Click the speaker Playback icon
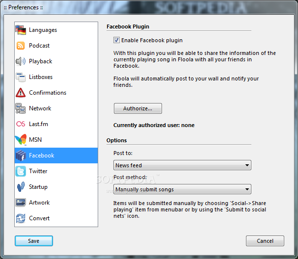298x259 pixels. click(x=21, y=61)
